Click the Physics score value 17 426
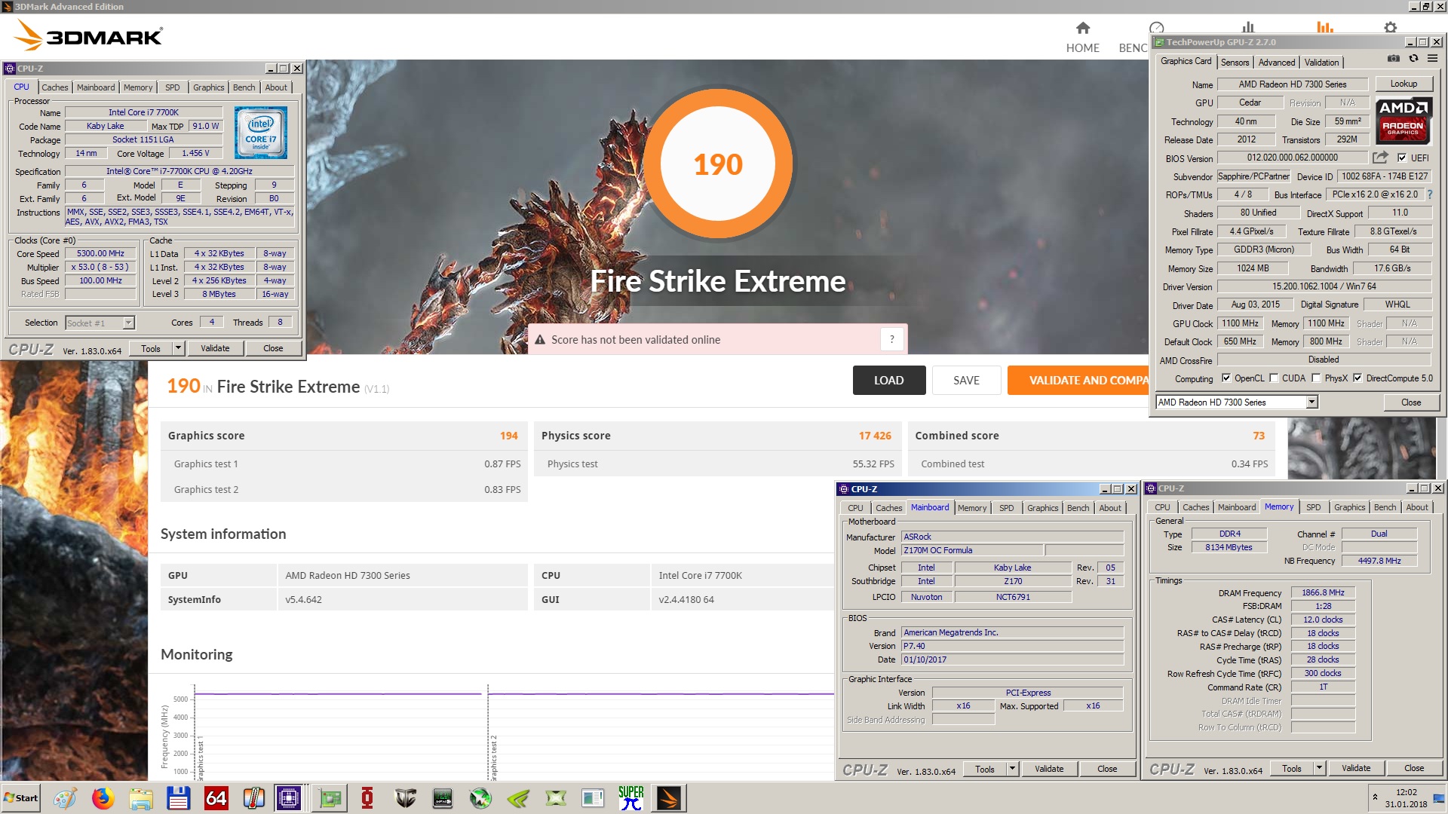1448x814 pixels. [x=875, y=436]
